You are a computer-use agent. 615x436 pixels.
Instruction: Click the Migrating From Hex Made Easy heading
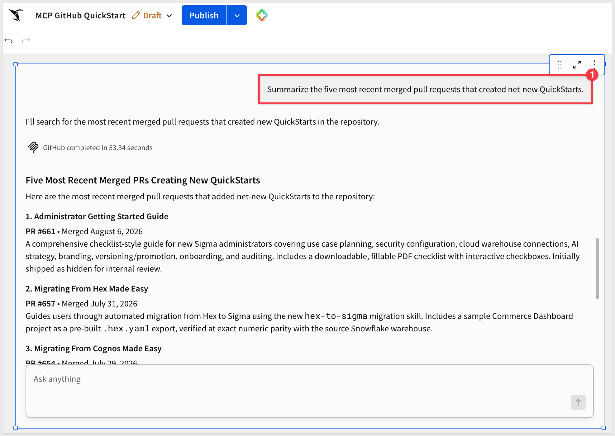[87, 289]
